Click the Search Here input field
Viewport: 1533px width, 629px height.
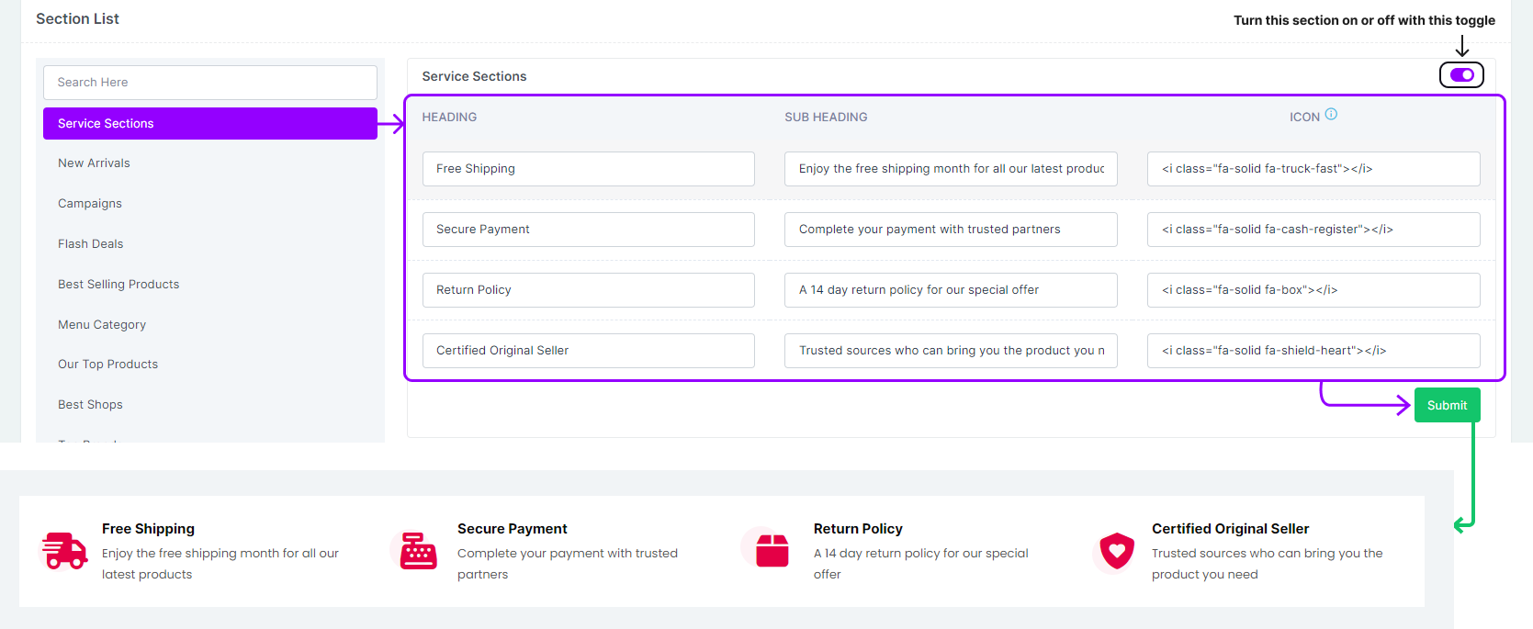pyautogui.click(x=209, y=83)
